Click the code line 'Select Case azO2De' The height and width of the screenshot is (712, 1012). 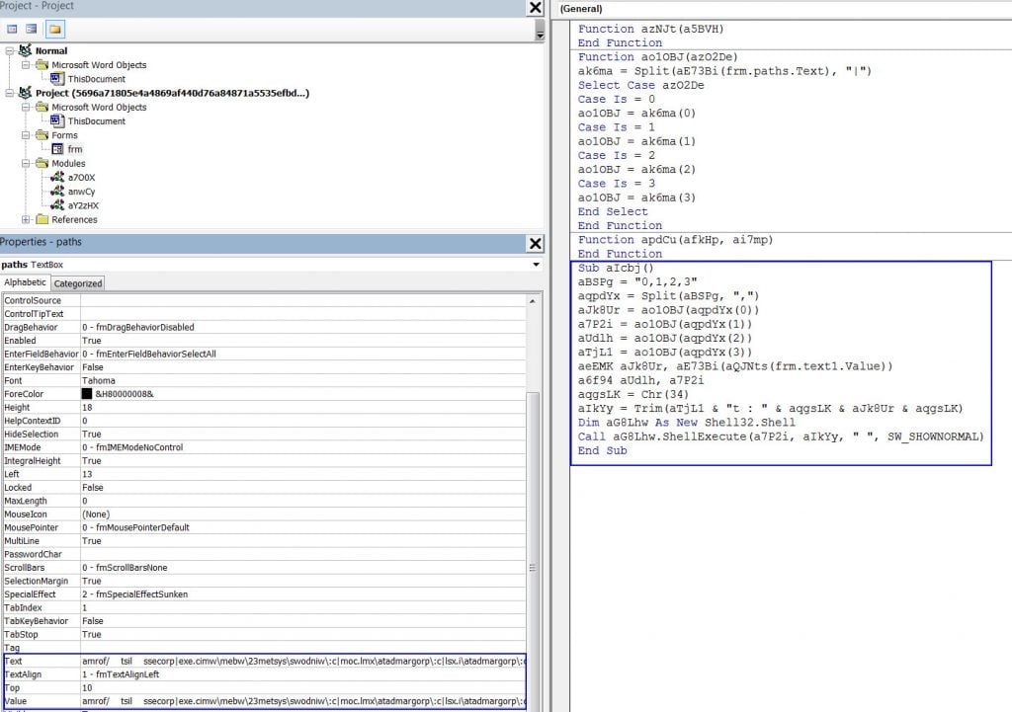pyautogui.click(x=640, y=85)
